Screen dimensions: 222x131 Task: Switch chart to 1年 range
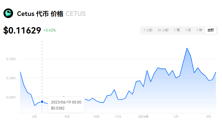[x=199, y=30]
